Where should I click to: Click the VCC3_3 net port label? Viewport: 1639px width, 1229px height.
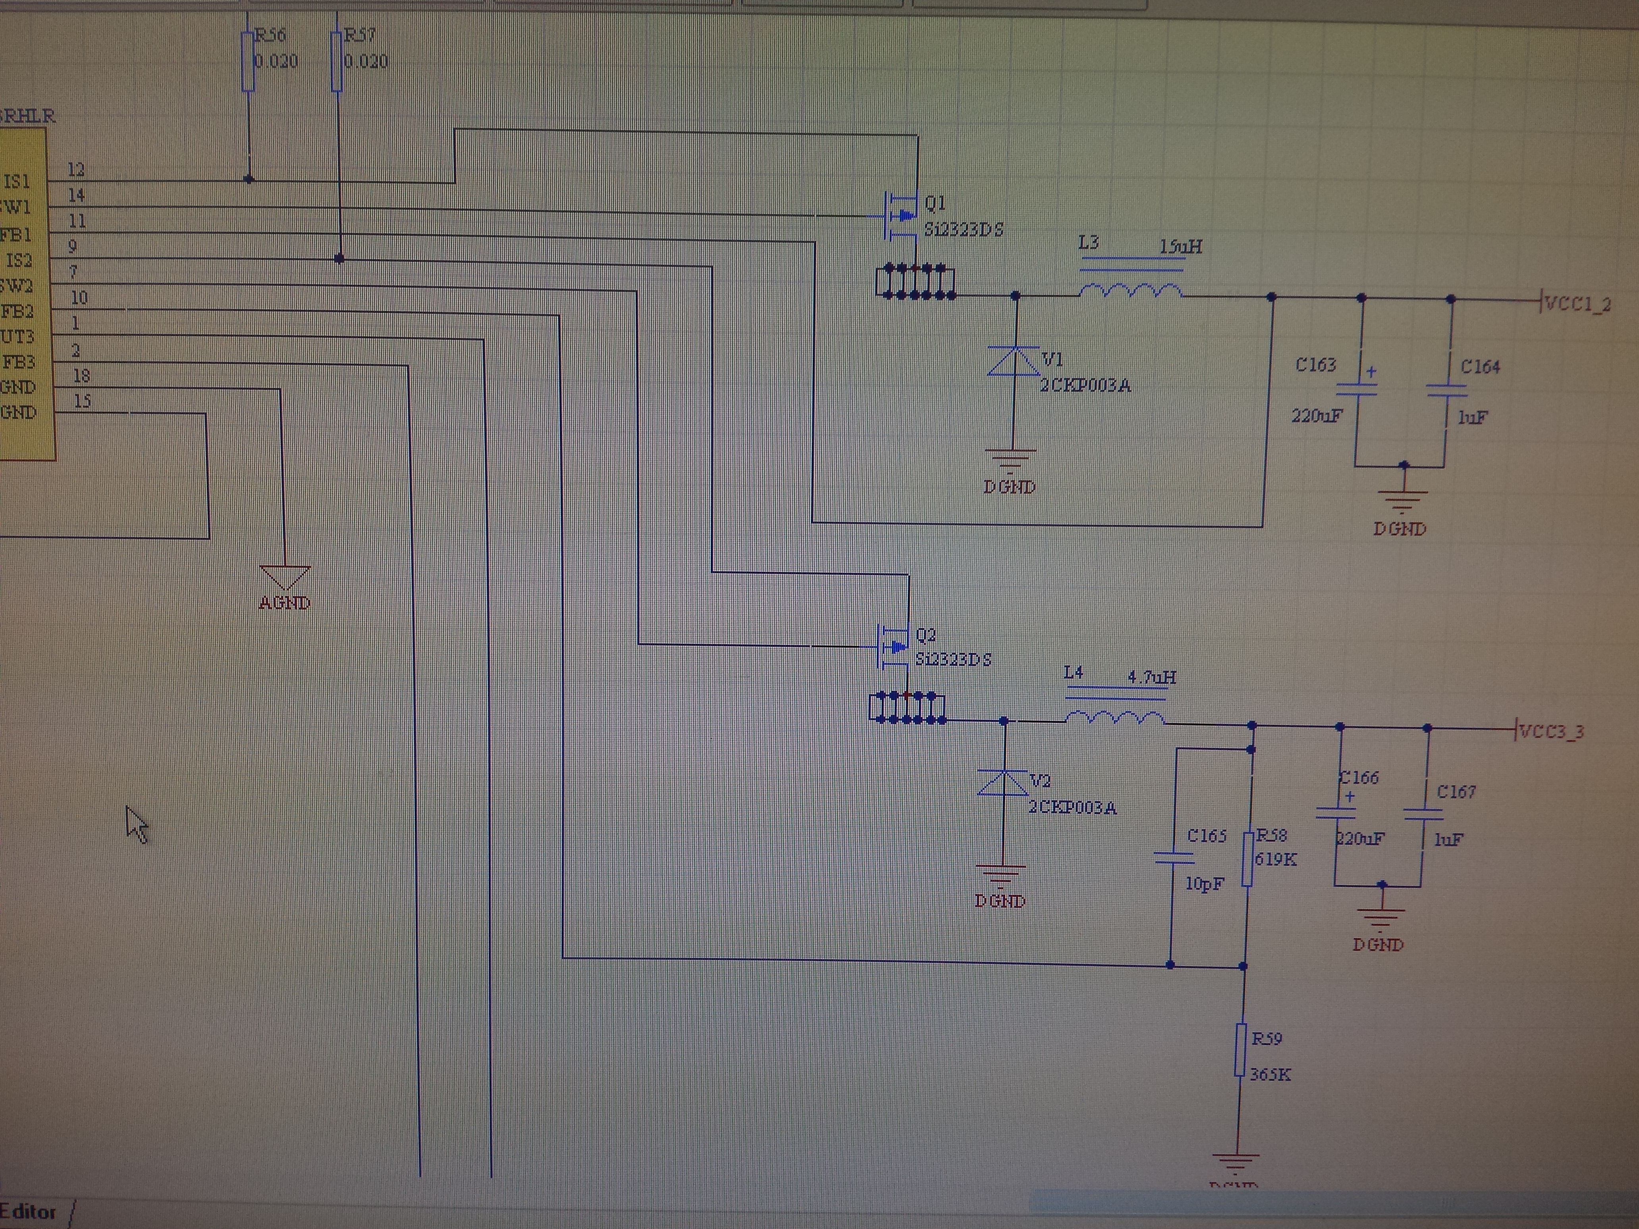pyautogui.click(x=1552, y=732)
